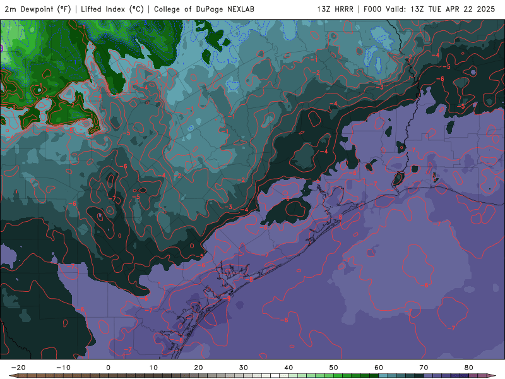
Task: Click the '-10' color scale label
Action: point(63,368)
